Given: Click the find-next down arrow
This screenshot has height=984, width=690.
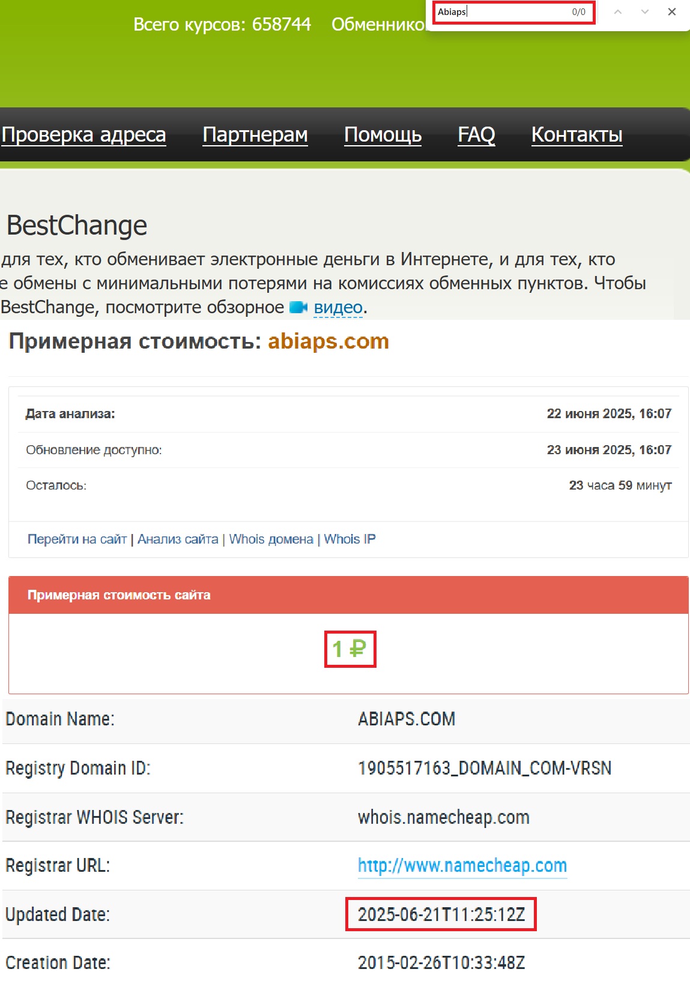Looking at the screenshot, I should [x=644, y=12].
